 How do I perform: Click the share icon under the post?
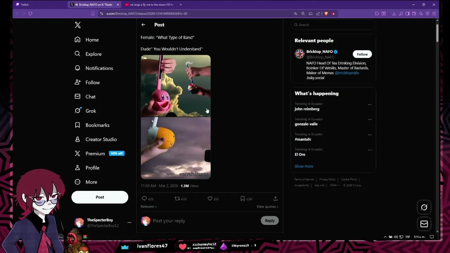click(276, 199)
